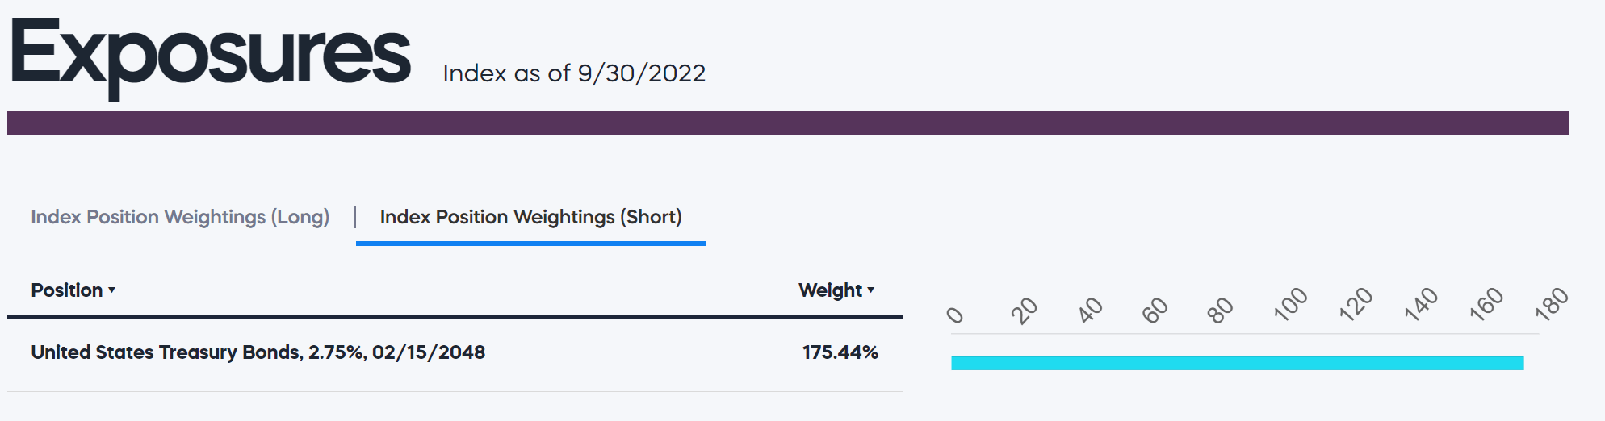Screen dimensions: 1605x421
Task: Click the 60 axis label on chart
Action: [1155, 310]
